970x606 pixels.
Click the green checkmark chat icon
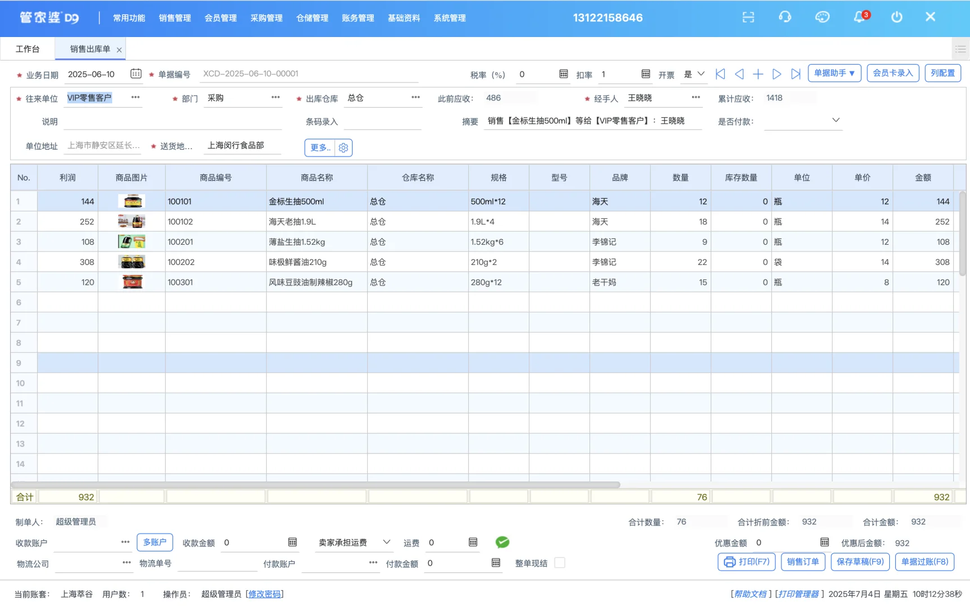pyautogui.click(x=502, y=542)
